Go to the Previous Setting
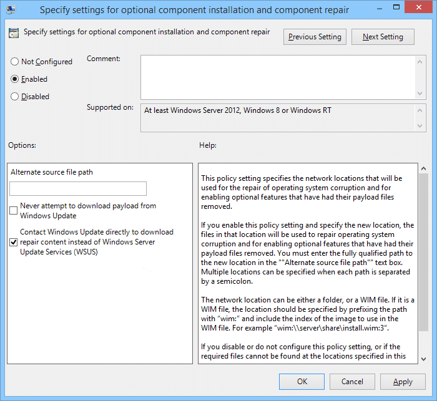Image resolution: width=437 pixels, height=401 pixels. (x=315, y=37)
